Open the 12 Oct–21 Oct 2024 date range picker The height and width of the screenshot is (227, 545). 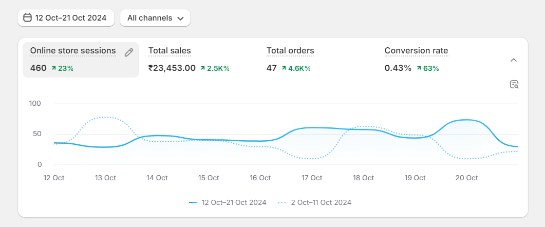65,18
